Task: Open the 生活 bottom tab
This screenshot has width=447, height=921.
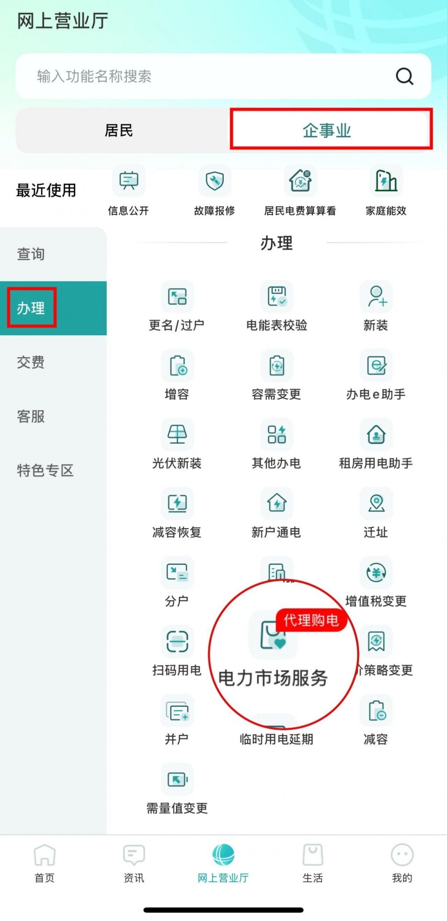Action: click(x=312, y=863)
